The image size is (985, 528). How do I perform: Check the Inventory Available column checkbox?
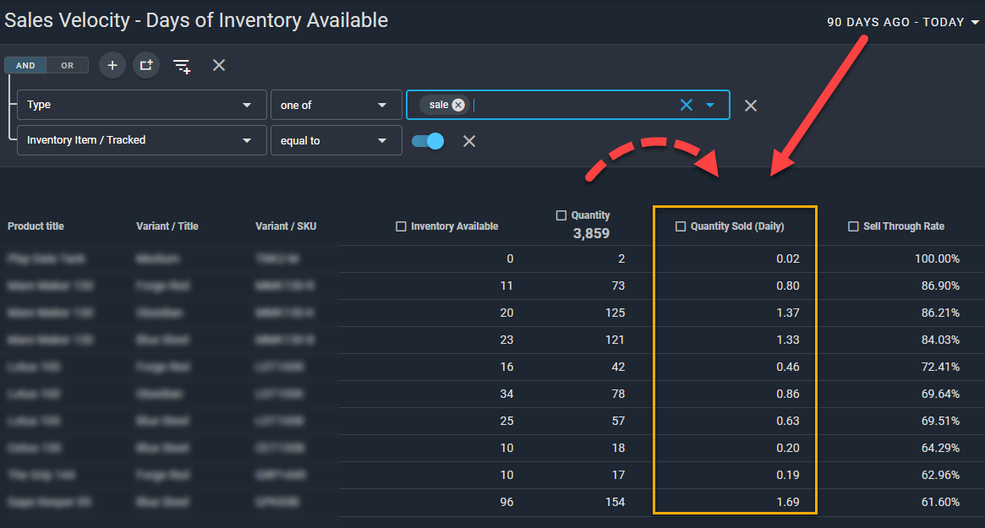point(401,226)
